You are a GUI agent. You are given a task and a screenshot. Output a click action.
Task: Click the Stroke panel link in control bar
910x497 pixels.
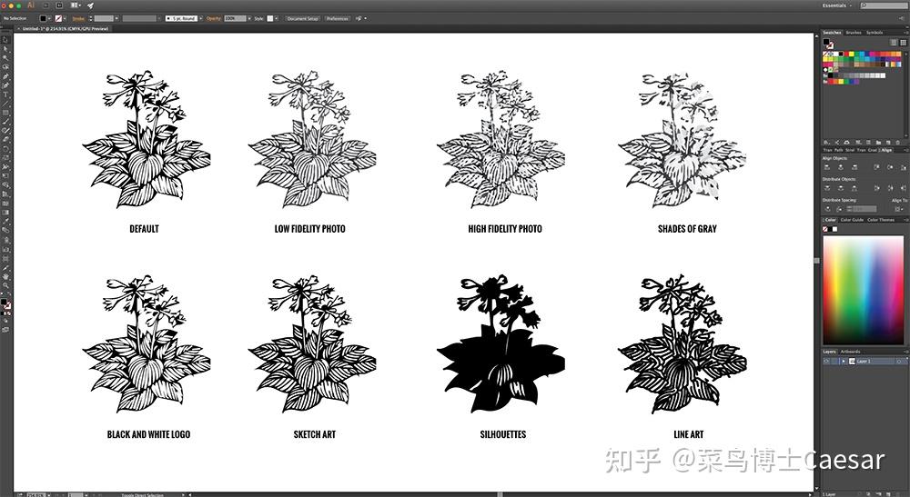pyautogui.click(x=78, y=18)
